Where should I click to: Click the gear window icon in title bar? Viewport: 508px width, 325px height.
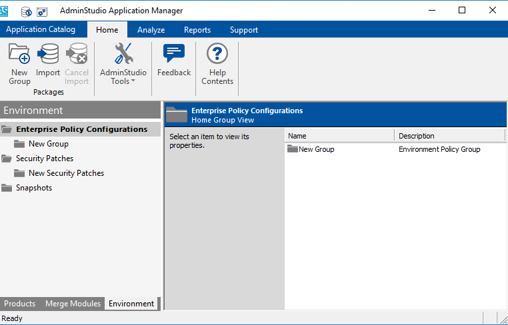pyautogui.click(x=42, y=11)
